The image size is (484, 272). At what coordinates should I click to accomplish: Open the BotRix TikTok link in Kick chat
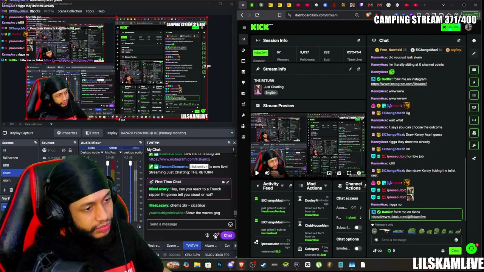[x=398, y=217]
